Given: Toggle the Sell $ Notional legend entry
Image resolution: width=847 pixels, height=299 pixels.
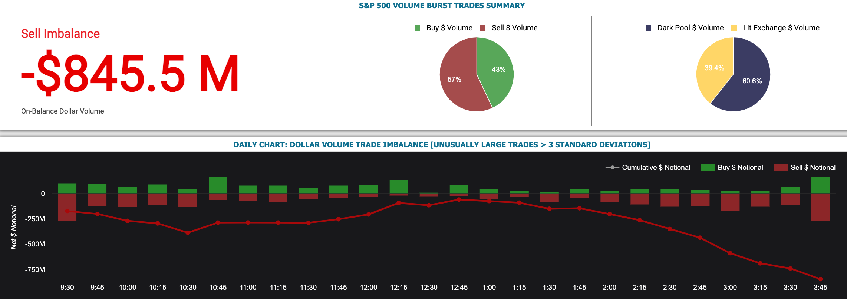Looking at the screenshot, I should point(805,167).
